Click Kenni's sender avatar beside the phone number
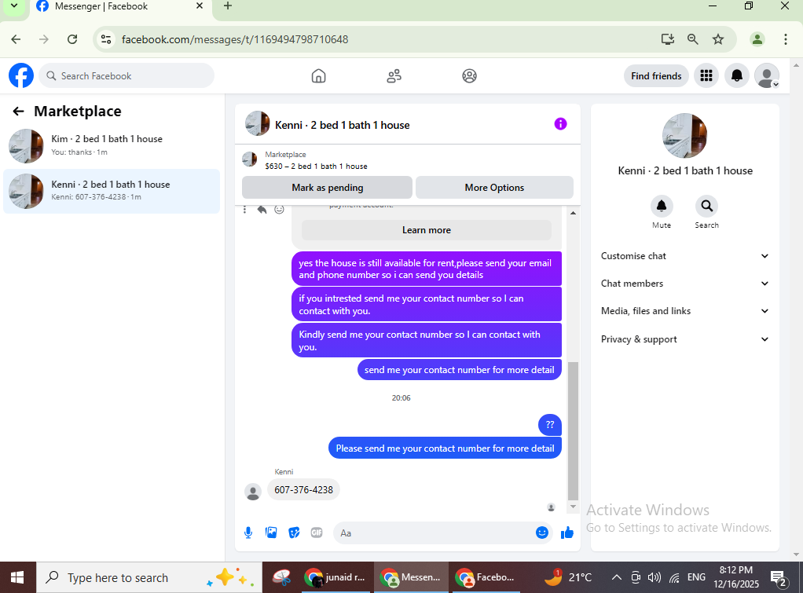The image size is (803, 593). [x=253, y=492]
